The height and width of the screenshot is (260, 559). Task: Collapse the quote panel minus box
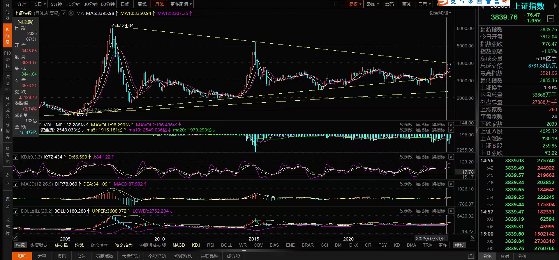tap(551, 19)
